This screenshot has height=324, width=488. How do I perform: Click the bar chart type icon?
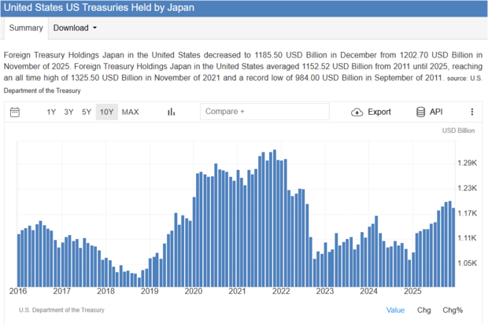[171, 112]
